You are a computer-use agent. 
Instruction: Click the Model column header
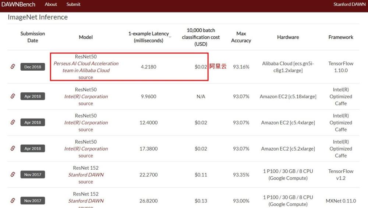[x=86, y=37]
